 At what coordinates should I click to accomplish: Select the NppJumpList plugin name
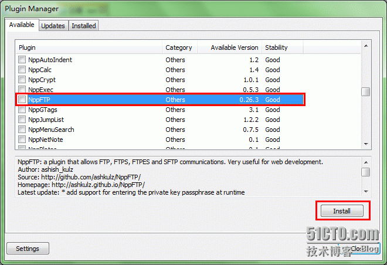tap(46, 120)
